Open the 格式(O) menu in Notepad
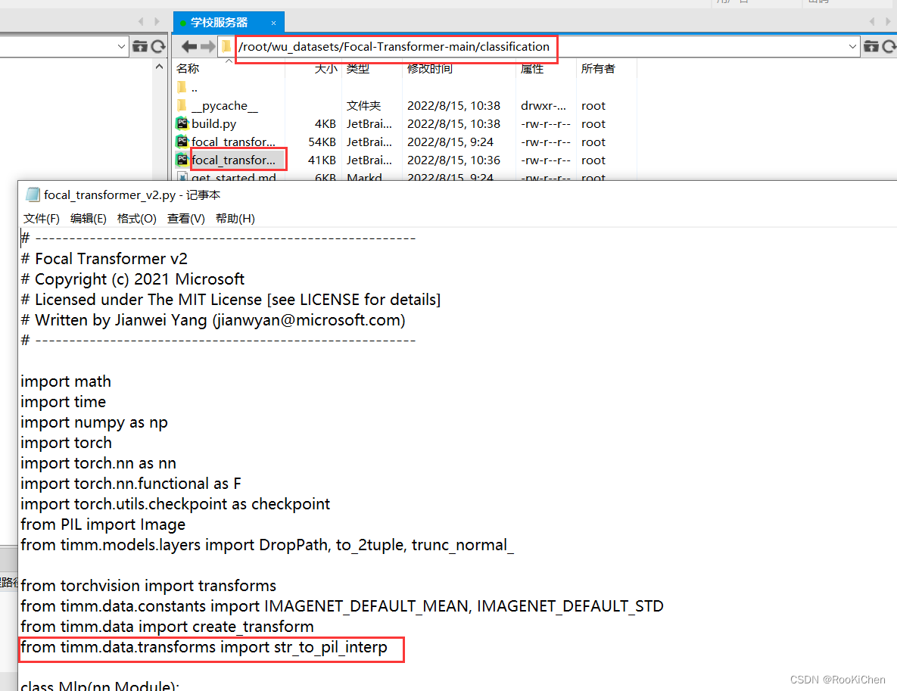 point(136,219)
